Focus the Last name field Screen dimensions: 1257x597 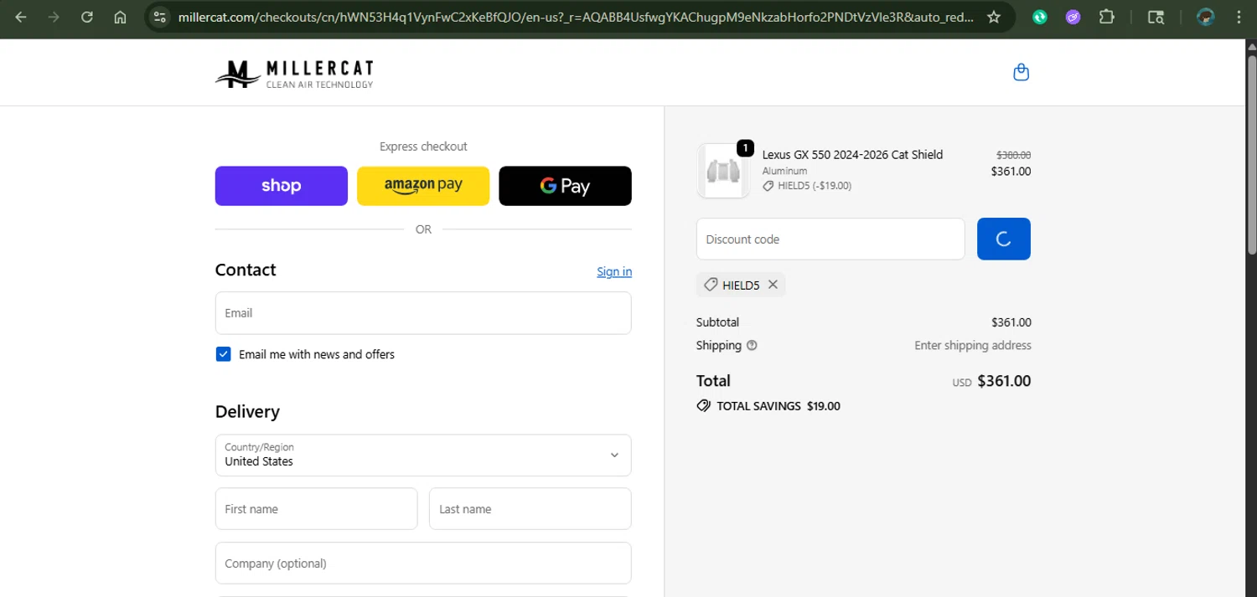click(530, 509)
